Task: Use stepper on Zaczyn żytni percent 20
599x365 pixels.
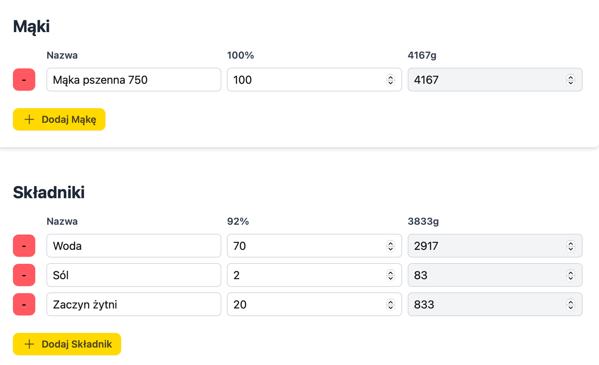Action: (x=391, y=305)
